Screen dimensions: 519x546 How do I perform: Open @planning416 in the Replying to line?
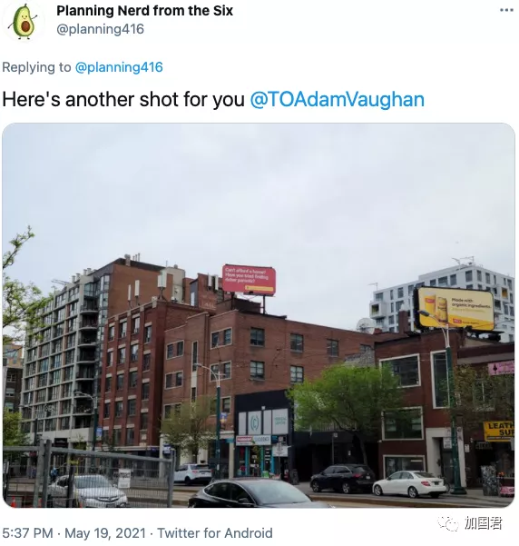[119, 67]
